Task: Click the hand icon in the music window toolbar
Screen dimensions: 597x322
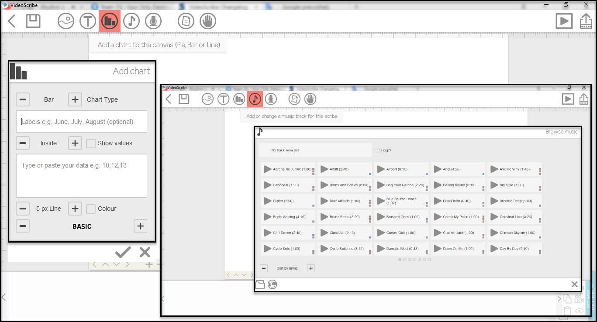Action: pyautogui.click(x=310, y=99)
